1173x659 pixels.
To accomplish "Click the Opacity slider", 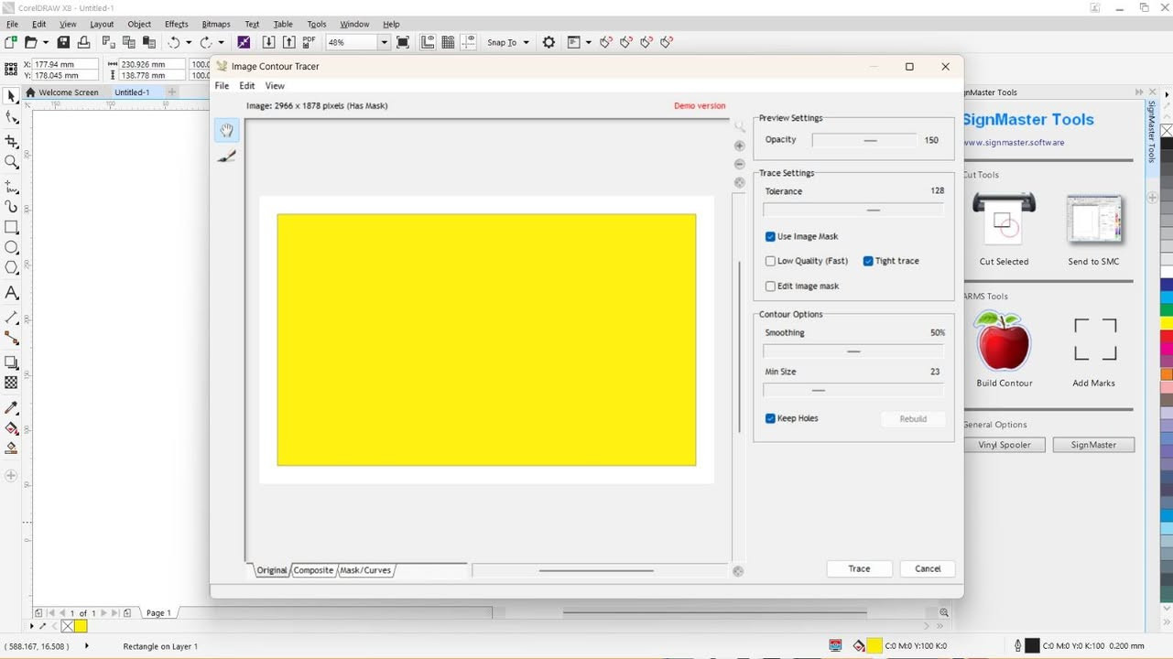I will click(863, 140).
